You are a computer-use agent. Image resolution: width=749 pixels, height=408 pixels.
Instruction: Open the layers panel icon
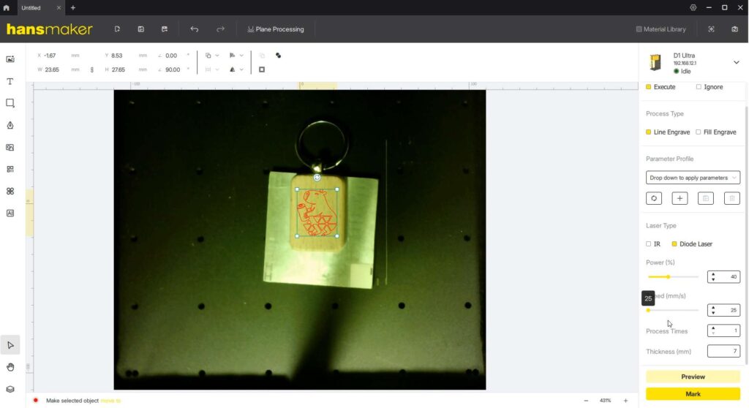tap(10, 389)
